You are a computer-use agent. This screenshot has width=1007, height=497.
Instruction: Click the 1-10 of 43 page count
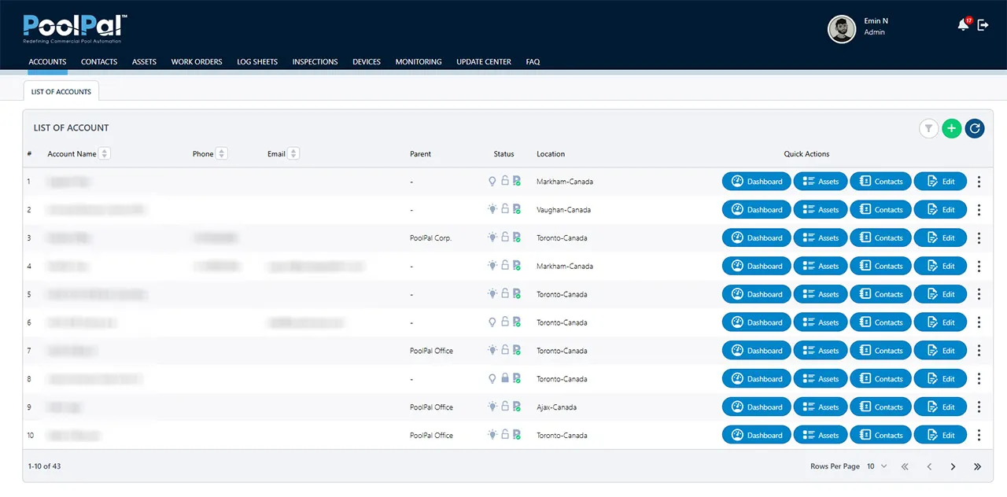click(44, 466)
